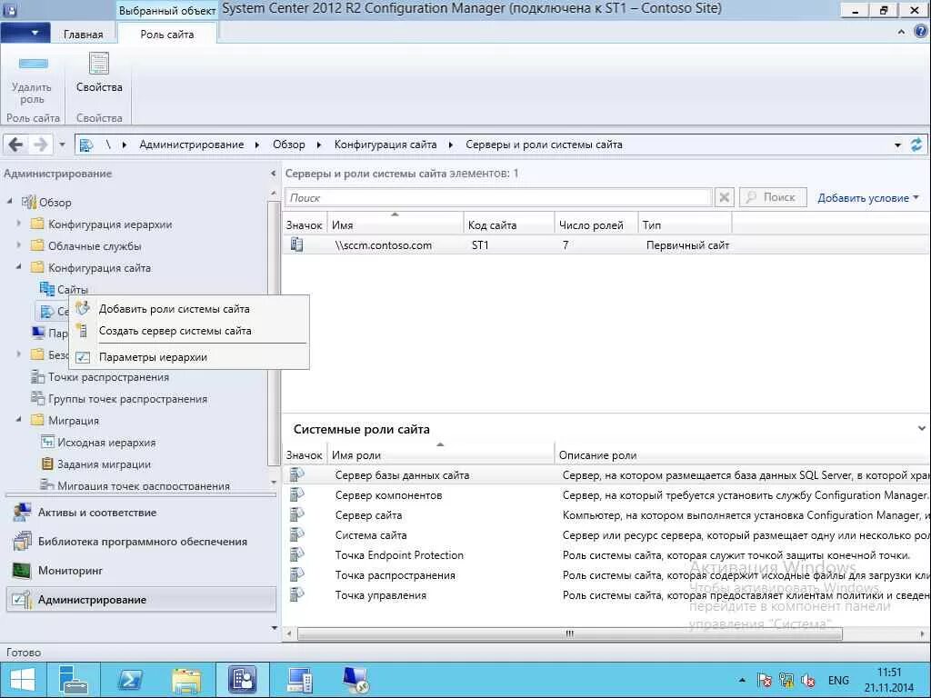
Task: Open the Добавить условие dropdown
Action: 867,197
